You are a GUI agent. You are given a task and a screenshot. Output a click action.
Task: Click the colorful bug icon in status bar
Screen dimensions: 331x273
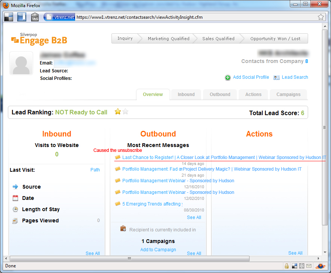320,266
